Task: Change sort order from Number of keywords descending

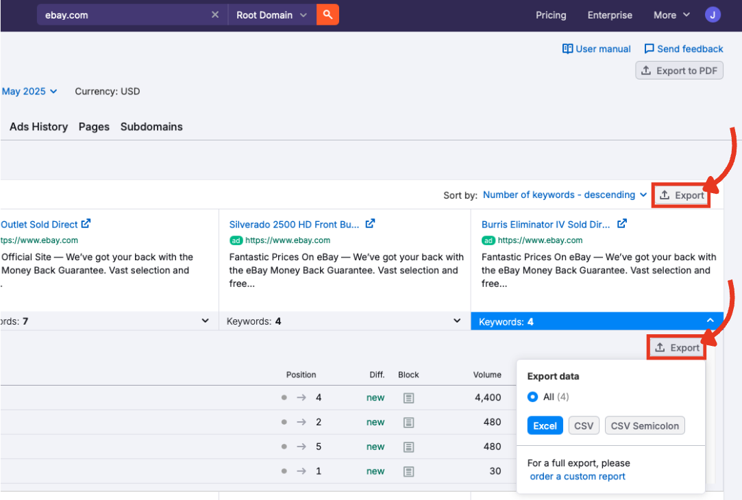Action: click(x=565, y=195)
